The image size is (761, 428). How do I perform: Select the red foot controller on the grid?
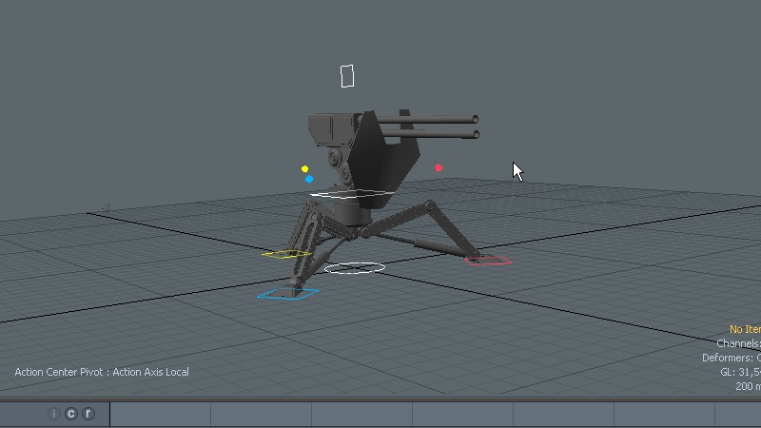click(488, 261)
